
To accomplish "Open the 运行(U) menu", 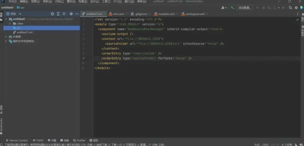I will pos(95,1).
